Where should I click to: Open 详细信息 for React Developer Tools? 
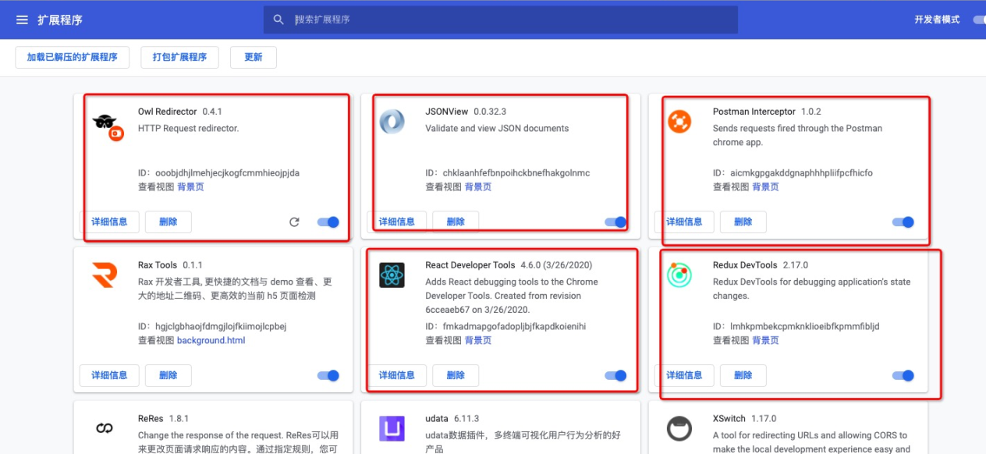click(x=397, y=375)
